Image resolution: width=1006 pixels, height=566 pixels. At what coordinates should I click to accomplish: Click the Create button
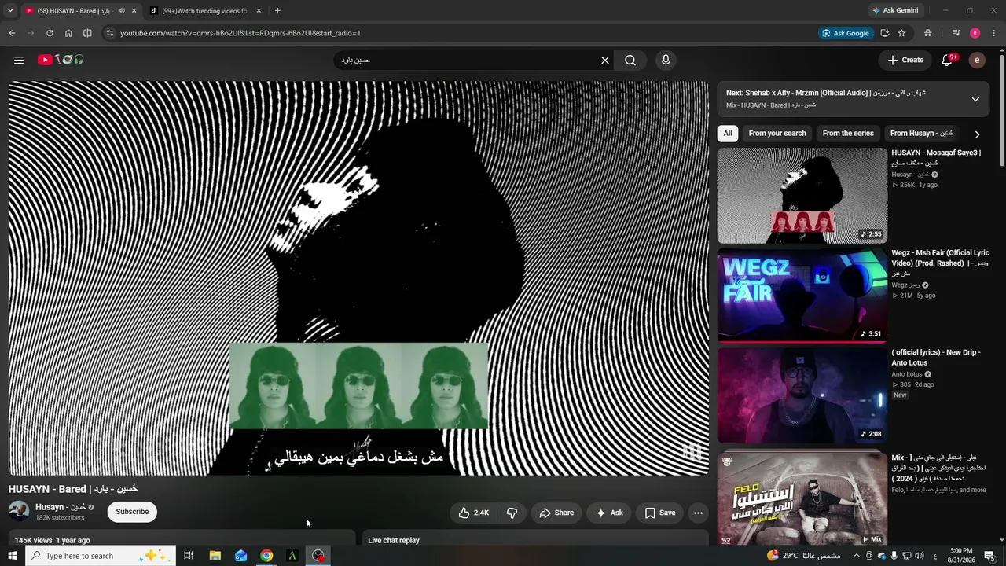pos(905,60)
